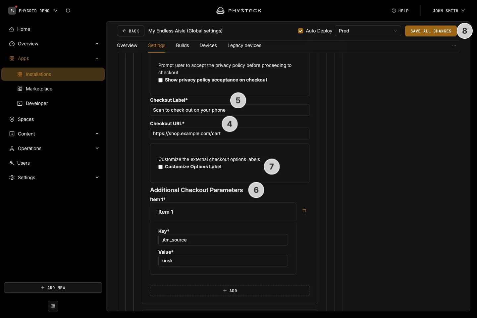The width and height of the screenshot is (477, 318).
Task: Click the Value field containing kiosk
Action: point(223,261)
